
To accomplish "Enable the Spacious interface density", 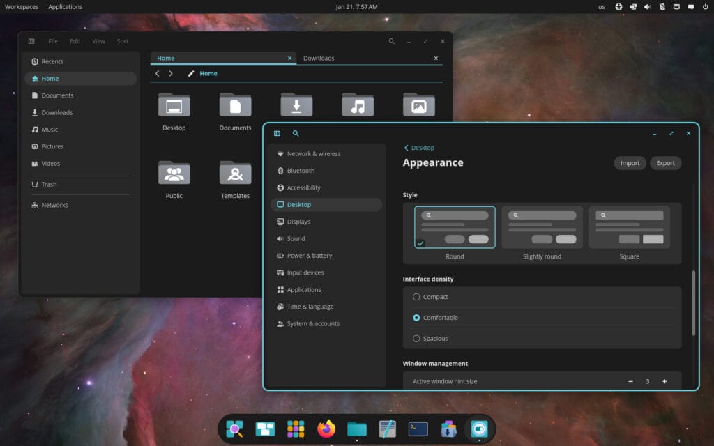I will point(417,338).
